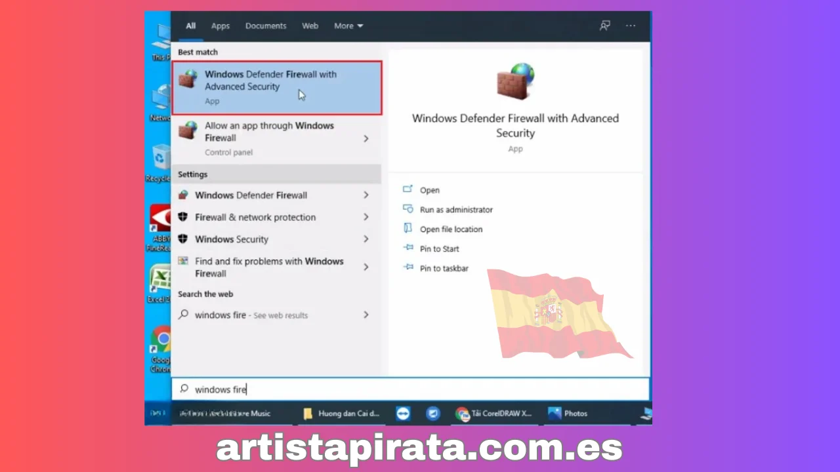Open ABBYY FineReader desktop shortcut
Screen dimensions: 840x472
(x=160, y=228)
